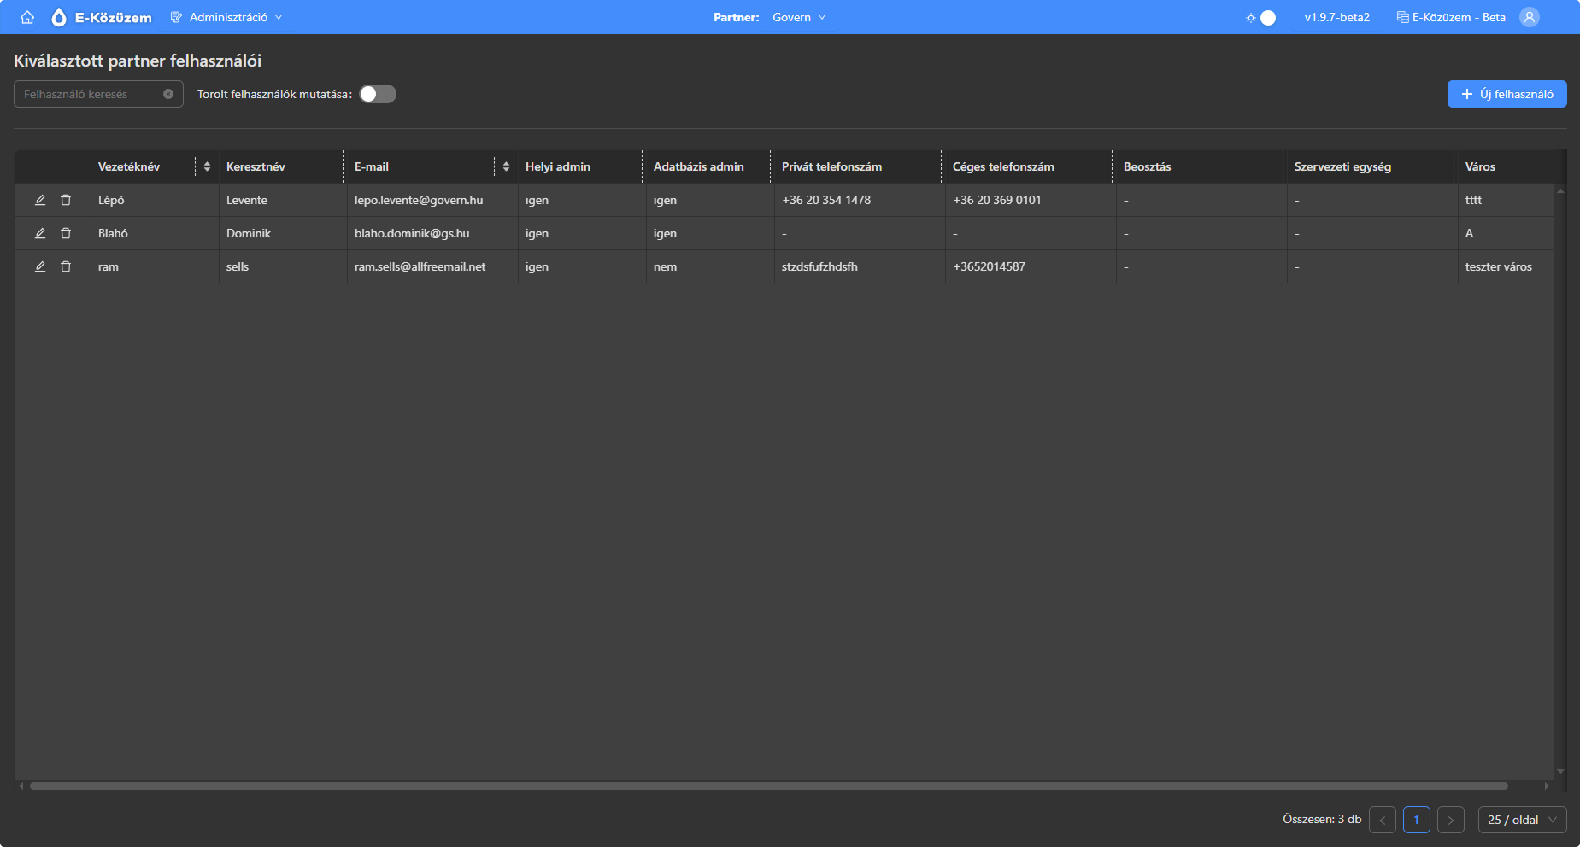Click pencil icon for ram sells
Screen dimensions: 1580x847
point(40,266)
